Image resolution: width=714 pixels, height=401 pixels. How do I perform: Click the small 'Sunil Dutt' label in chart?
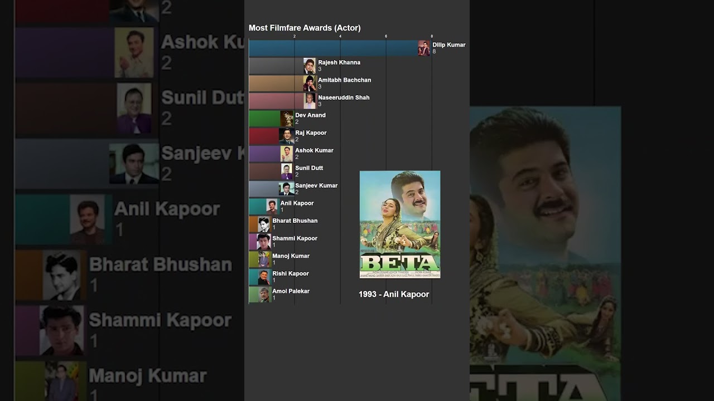309,168
